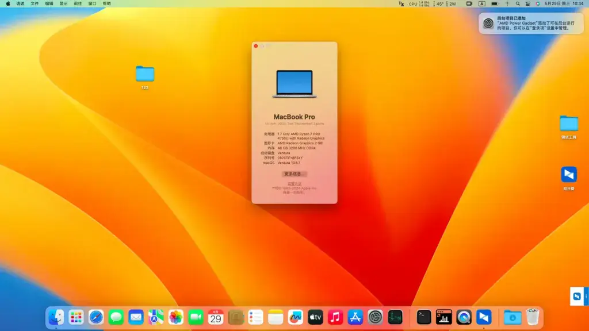Launch Safari from the Dock
This screenshot has width=589, height=331.
point(96,317)
